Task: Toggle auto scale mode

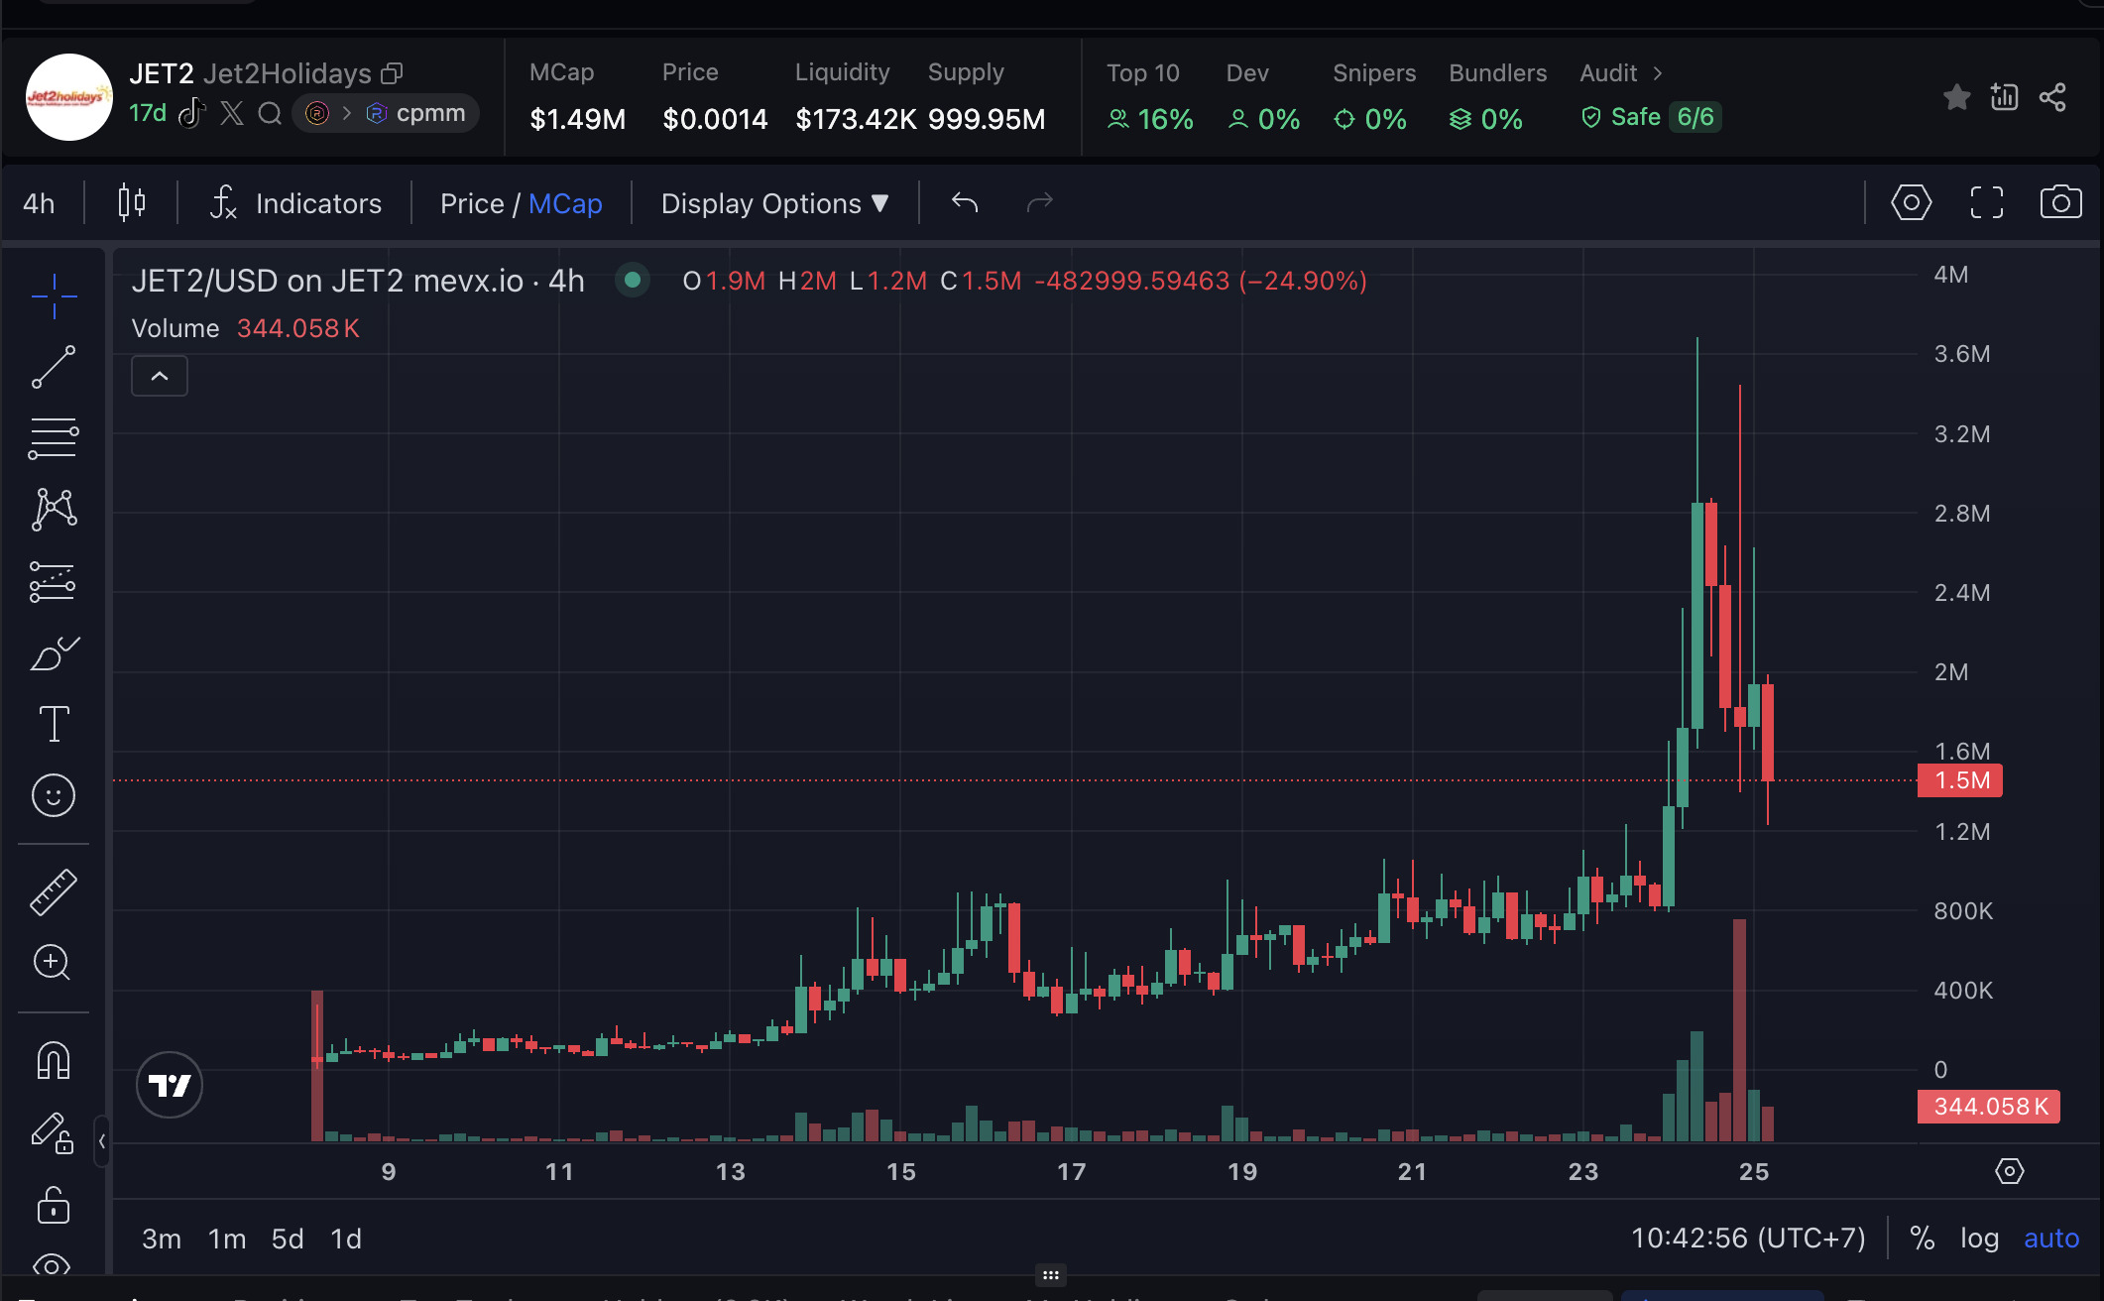Action: 2051,1239
